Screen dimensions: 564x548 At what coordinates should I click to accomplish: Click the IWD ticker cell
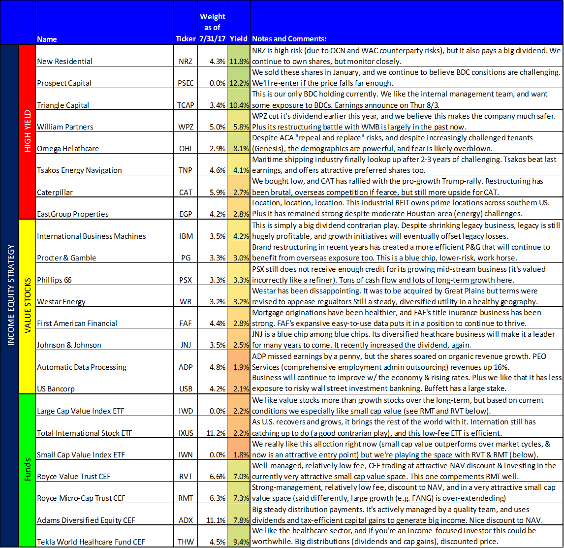click(186, 405)
